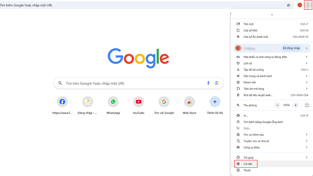Image resolution: width=313 pixels, height=176 pixels.
Task: Expand Mật khẩu và tính năng tự động điền
Action: [x=272, y=57]
